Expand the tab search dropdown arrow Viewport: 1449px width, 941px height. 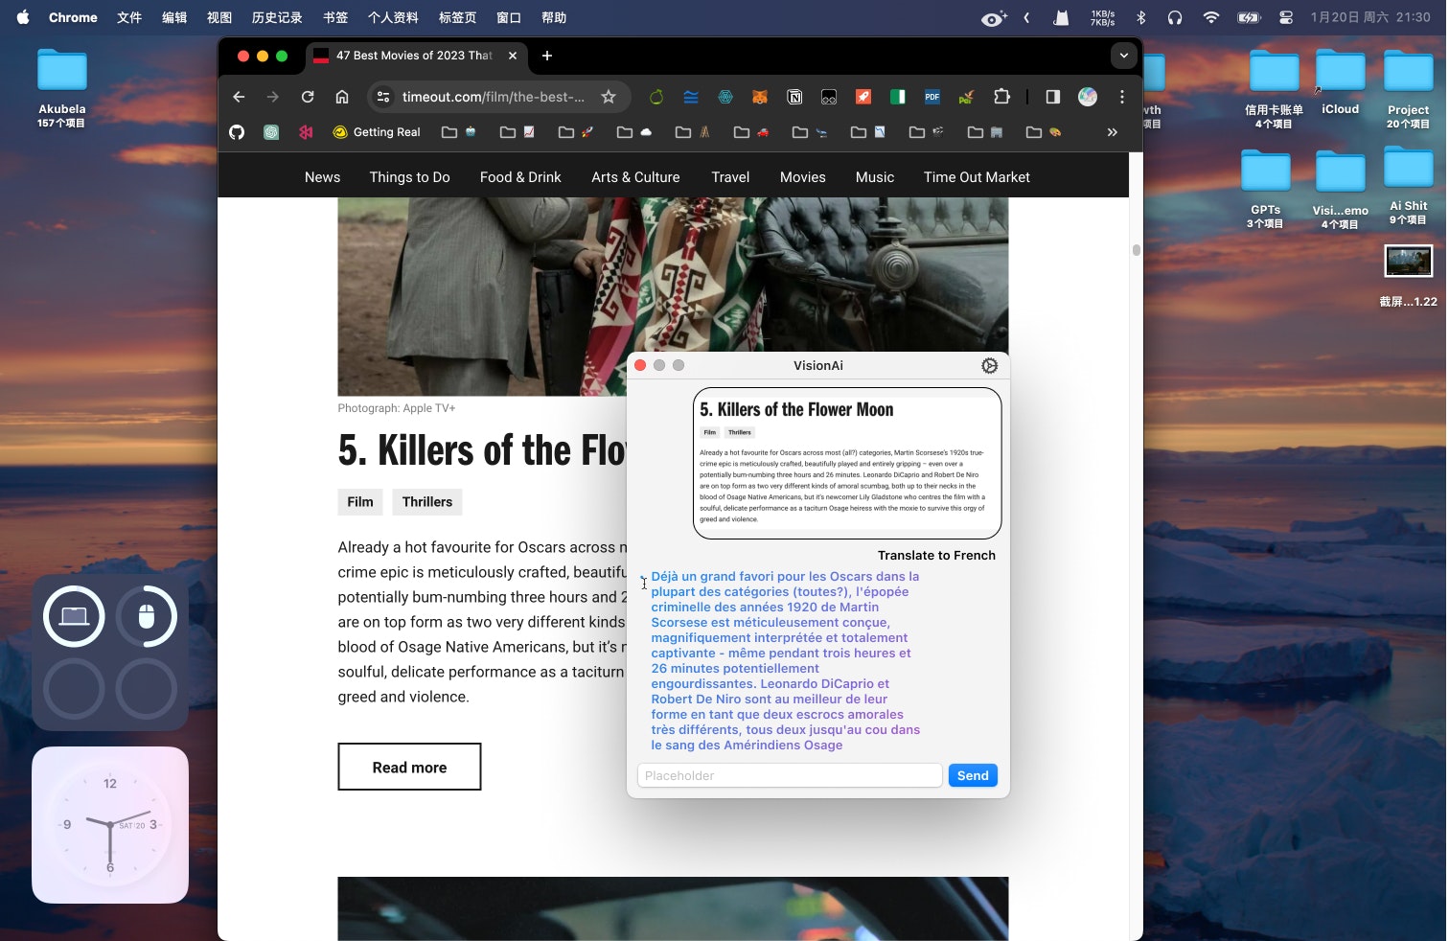click(1124, 56)
